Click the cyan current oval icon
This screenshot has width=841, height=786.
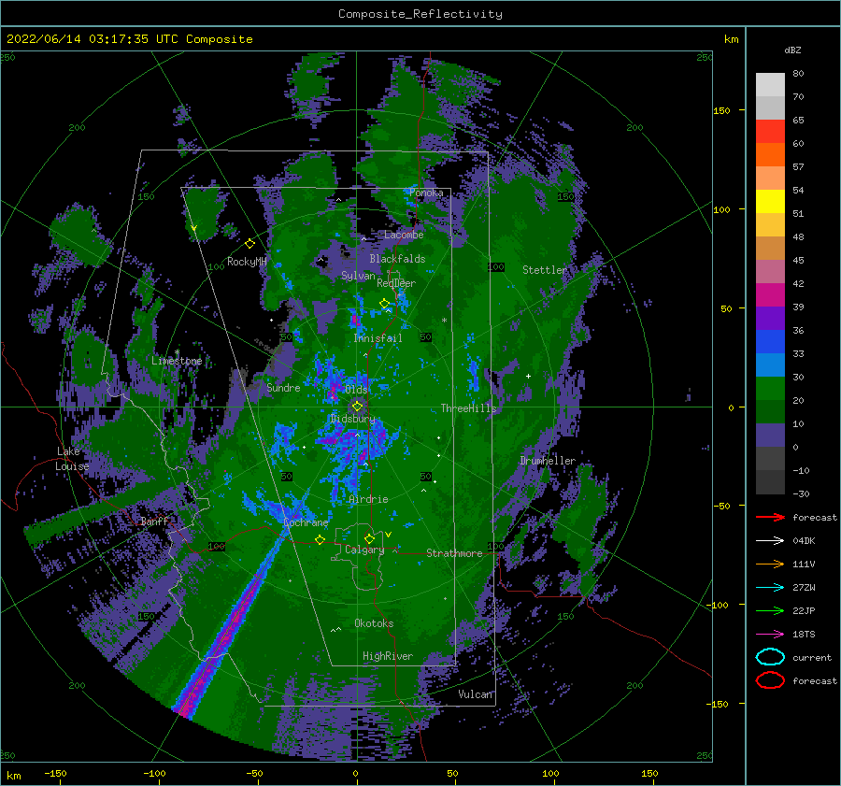point(770,657)
